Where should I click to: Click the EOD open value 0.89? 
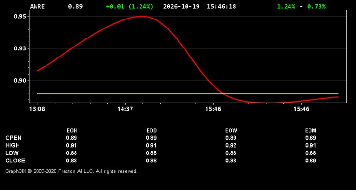(x=151, y=138)
